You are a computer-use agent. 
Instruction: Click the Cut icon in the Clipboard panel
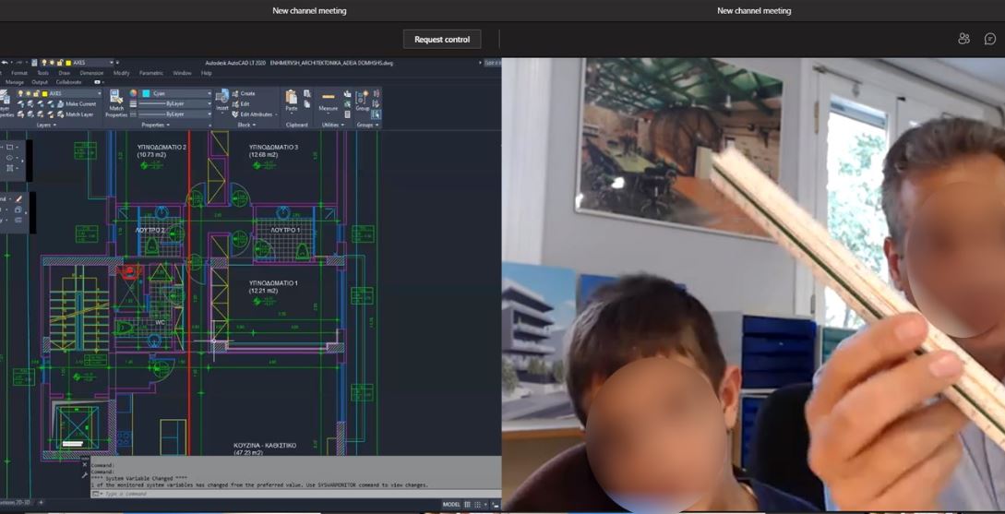pos(306,93)
